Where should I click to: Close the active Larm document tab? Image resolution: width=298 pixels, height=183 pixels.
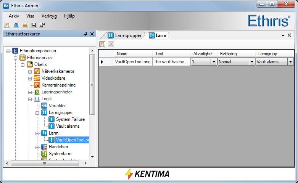(x=290, y=35)
